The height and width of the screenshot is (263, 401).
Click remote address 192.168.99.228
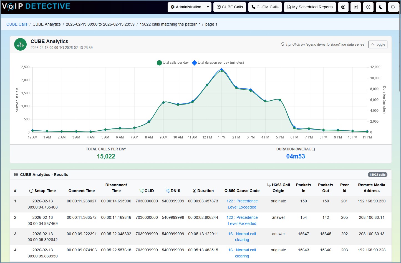click(x=372, y=250)
